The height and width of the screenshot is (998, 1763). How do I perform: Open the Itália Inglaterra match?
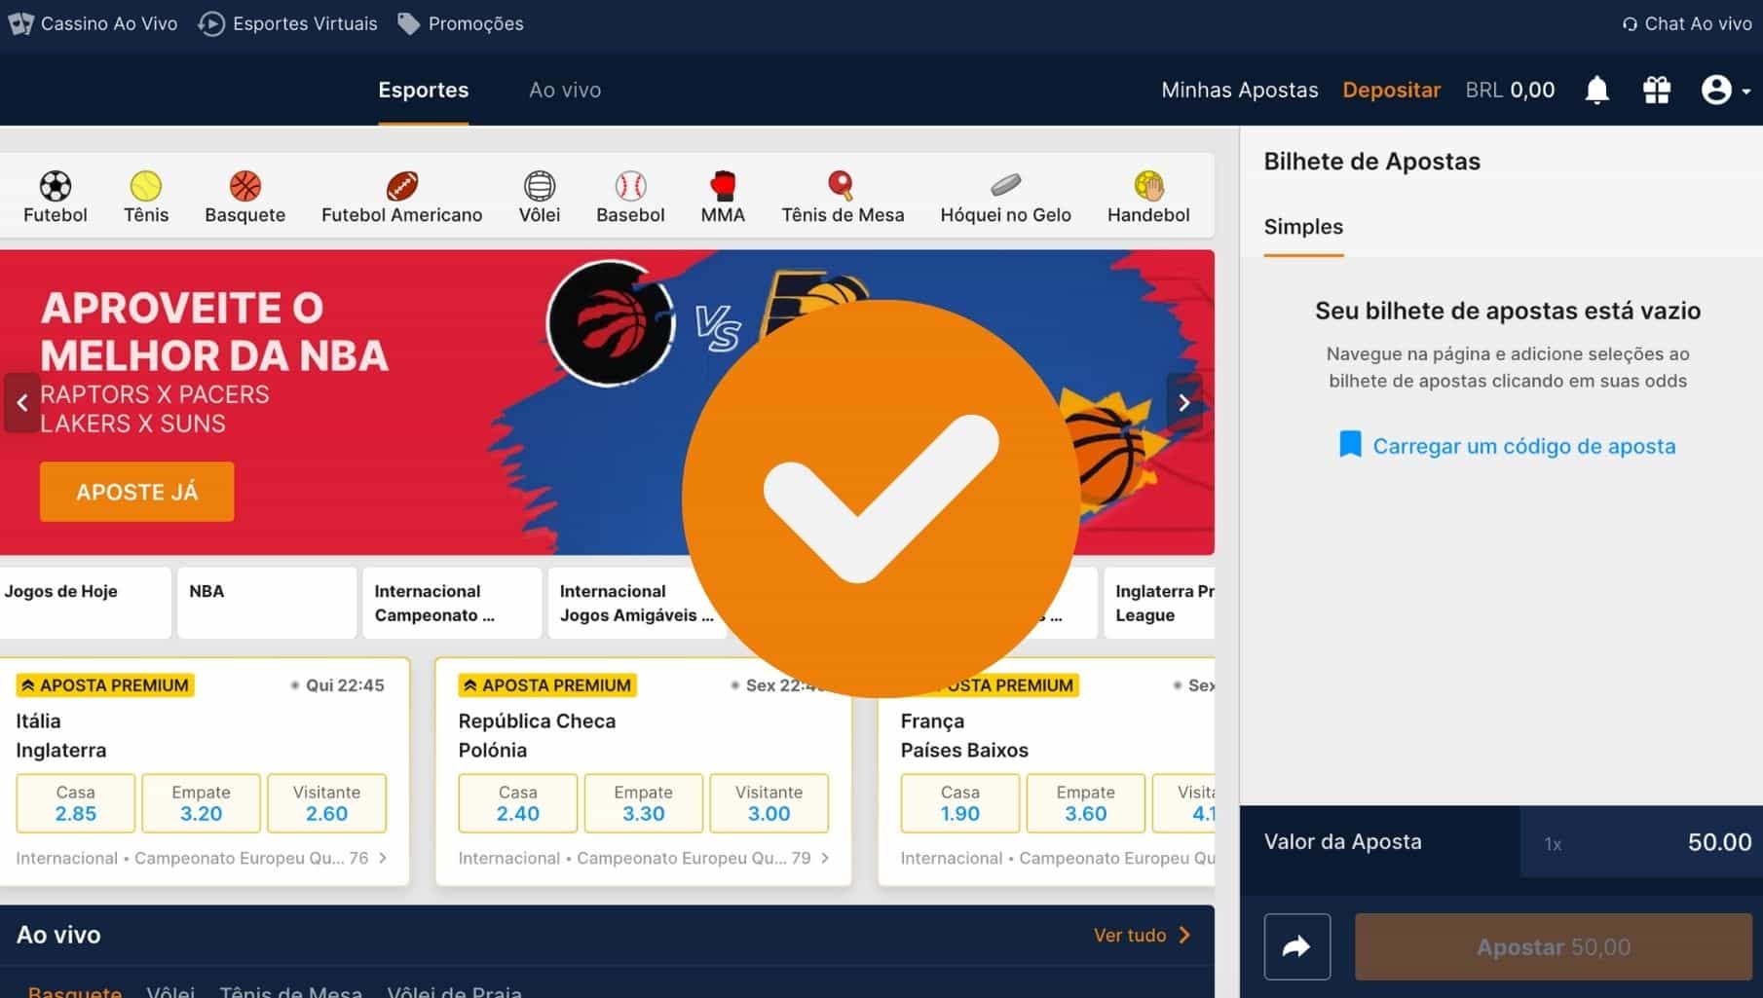click(61, 735)
